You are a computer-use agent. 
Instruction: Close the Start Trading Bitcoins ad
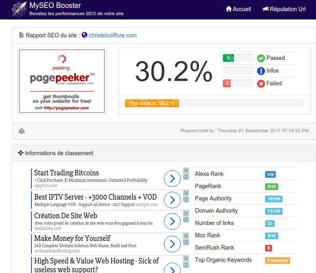pos(186,170)
